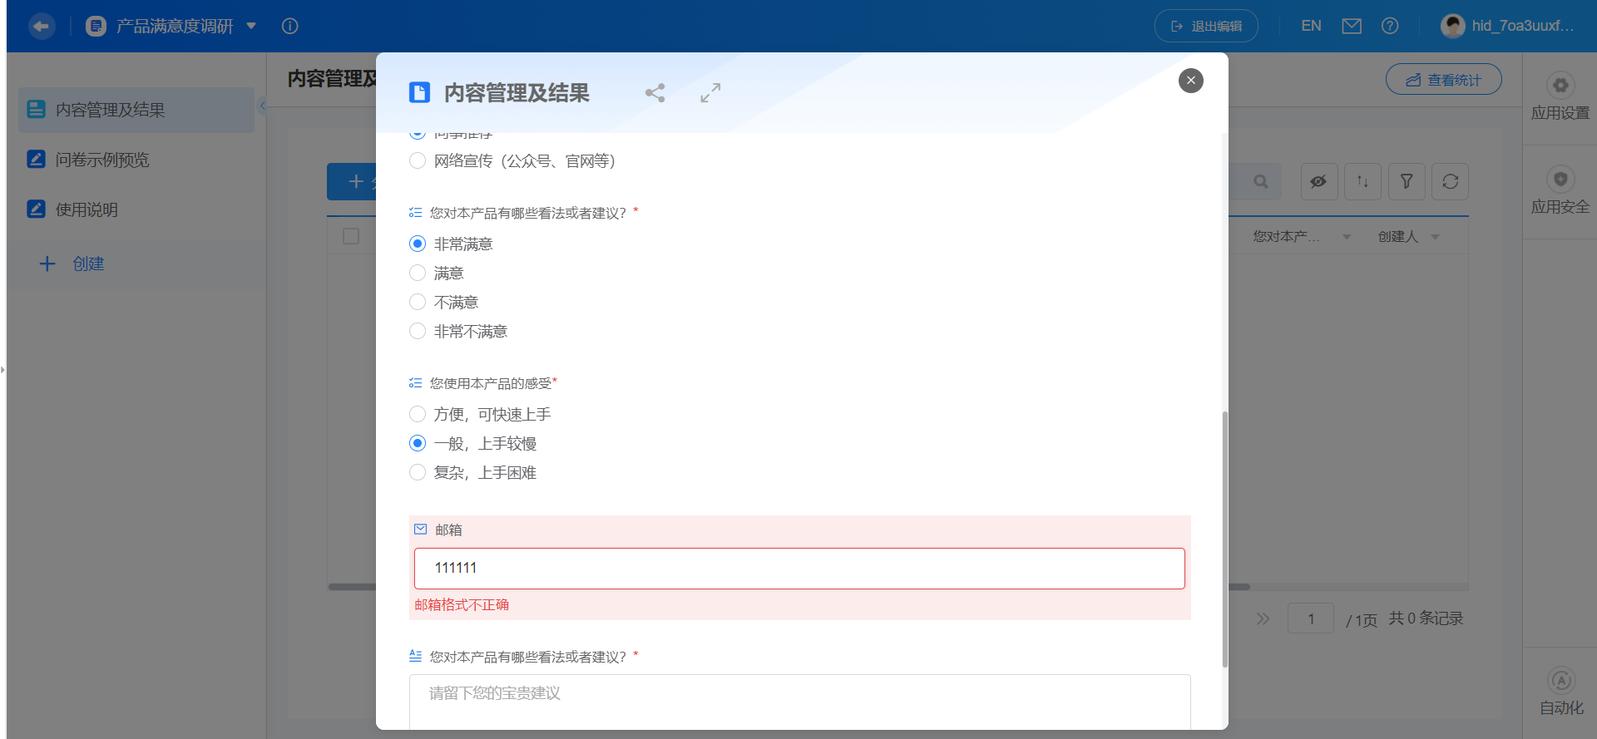Open the app info icon in header

tap(289, 26)
